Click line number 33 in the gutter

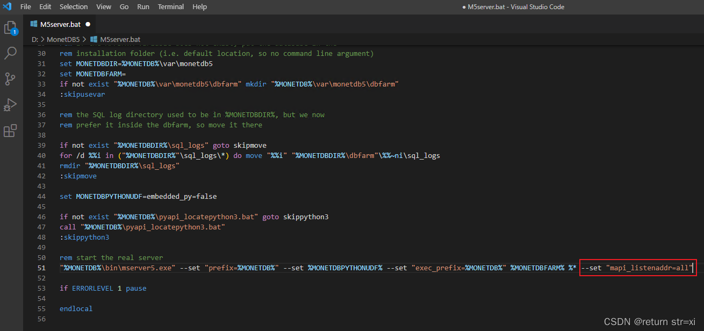(x=42, y=84)
